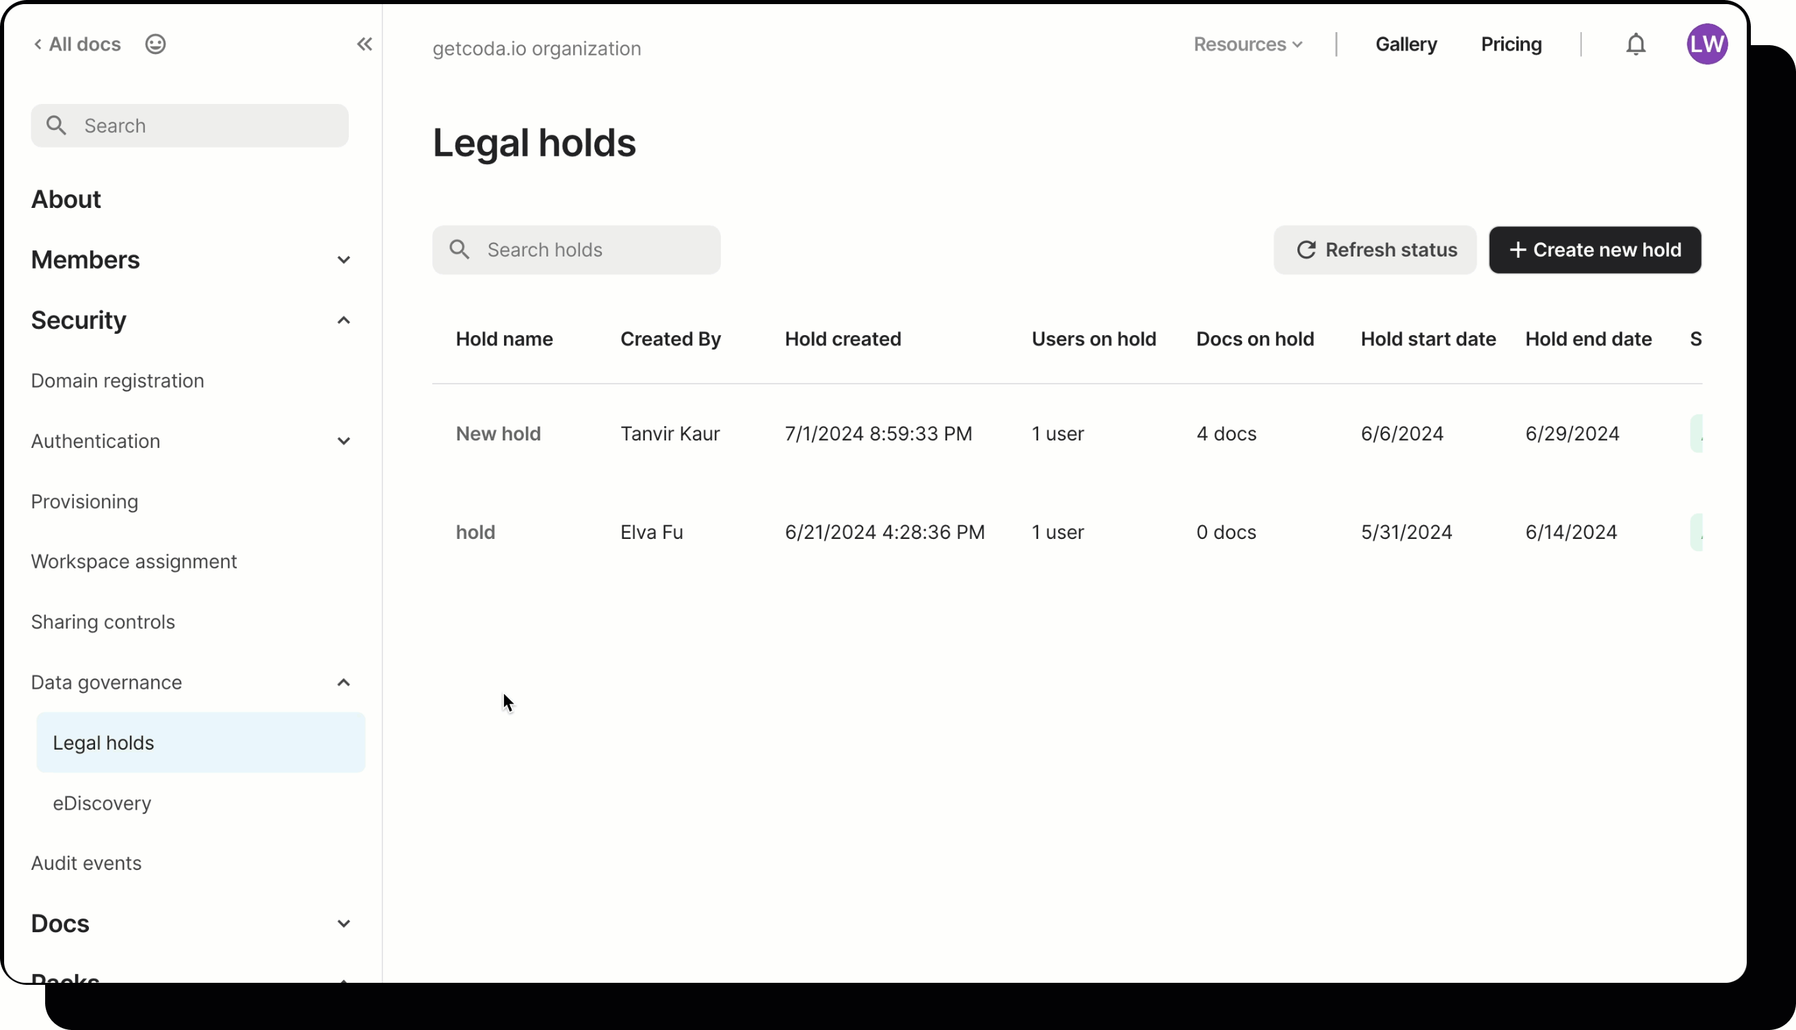Viewport: 1796px width, 1030px height.
Task: Click the notifications bell icon
Action: 1635,44
